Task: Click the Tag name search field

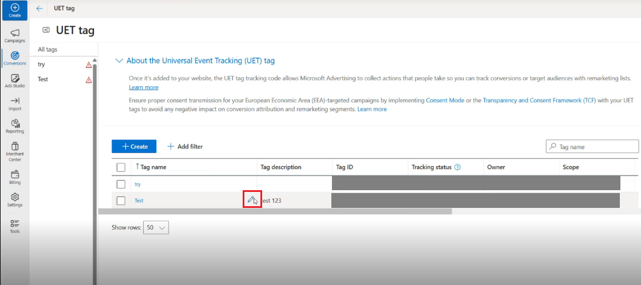Action: tap(592, 146)
